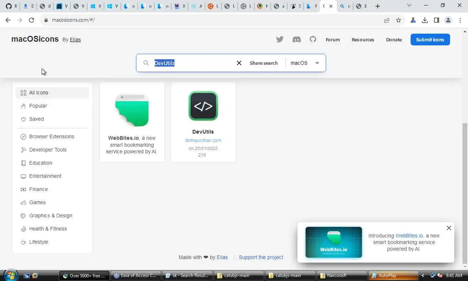Open the Twitter icon link
The height and width of the screenshot is (281, 468).
click(280, 40)
